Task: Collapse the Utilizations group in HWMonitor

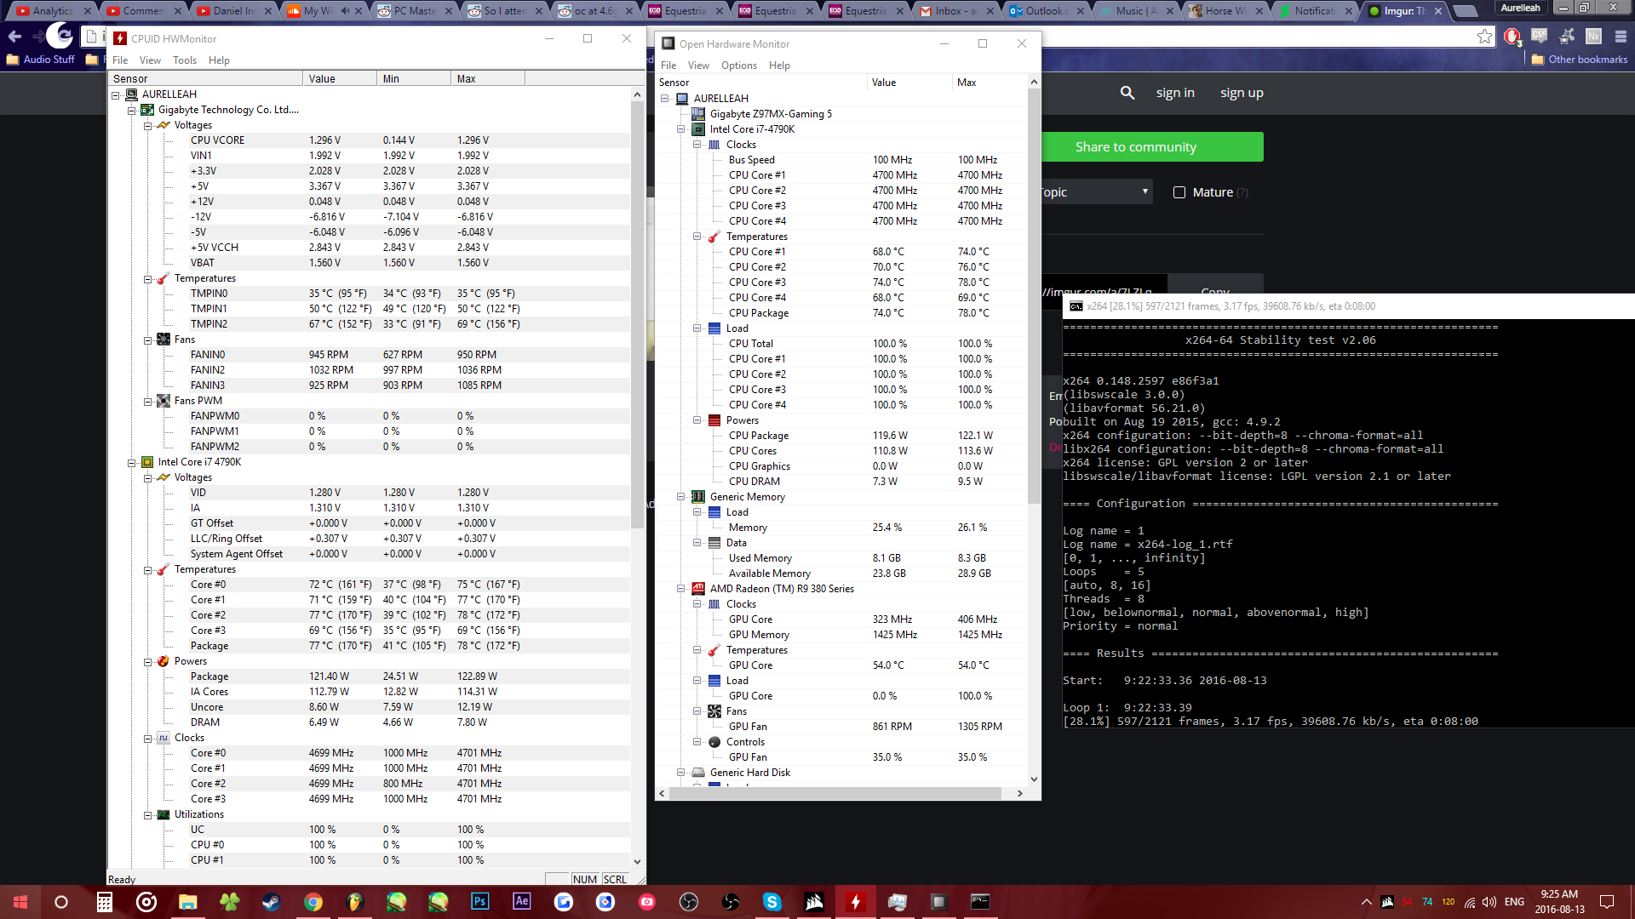Action: point(148,814)
